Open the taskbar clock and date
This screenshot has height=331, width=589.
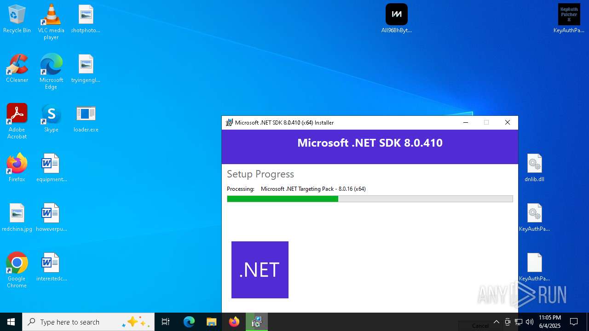[549, 322]
